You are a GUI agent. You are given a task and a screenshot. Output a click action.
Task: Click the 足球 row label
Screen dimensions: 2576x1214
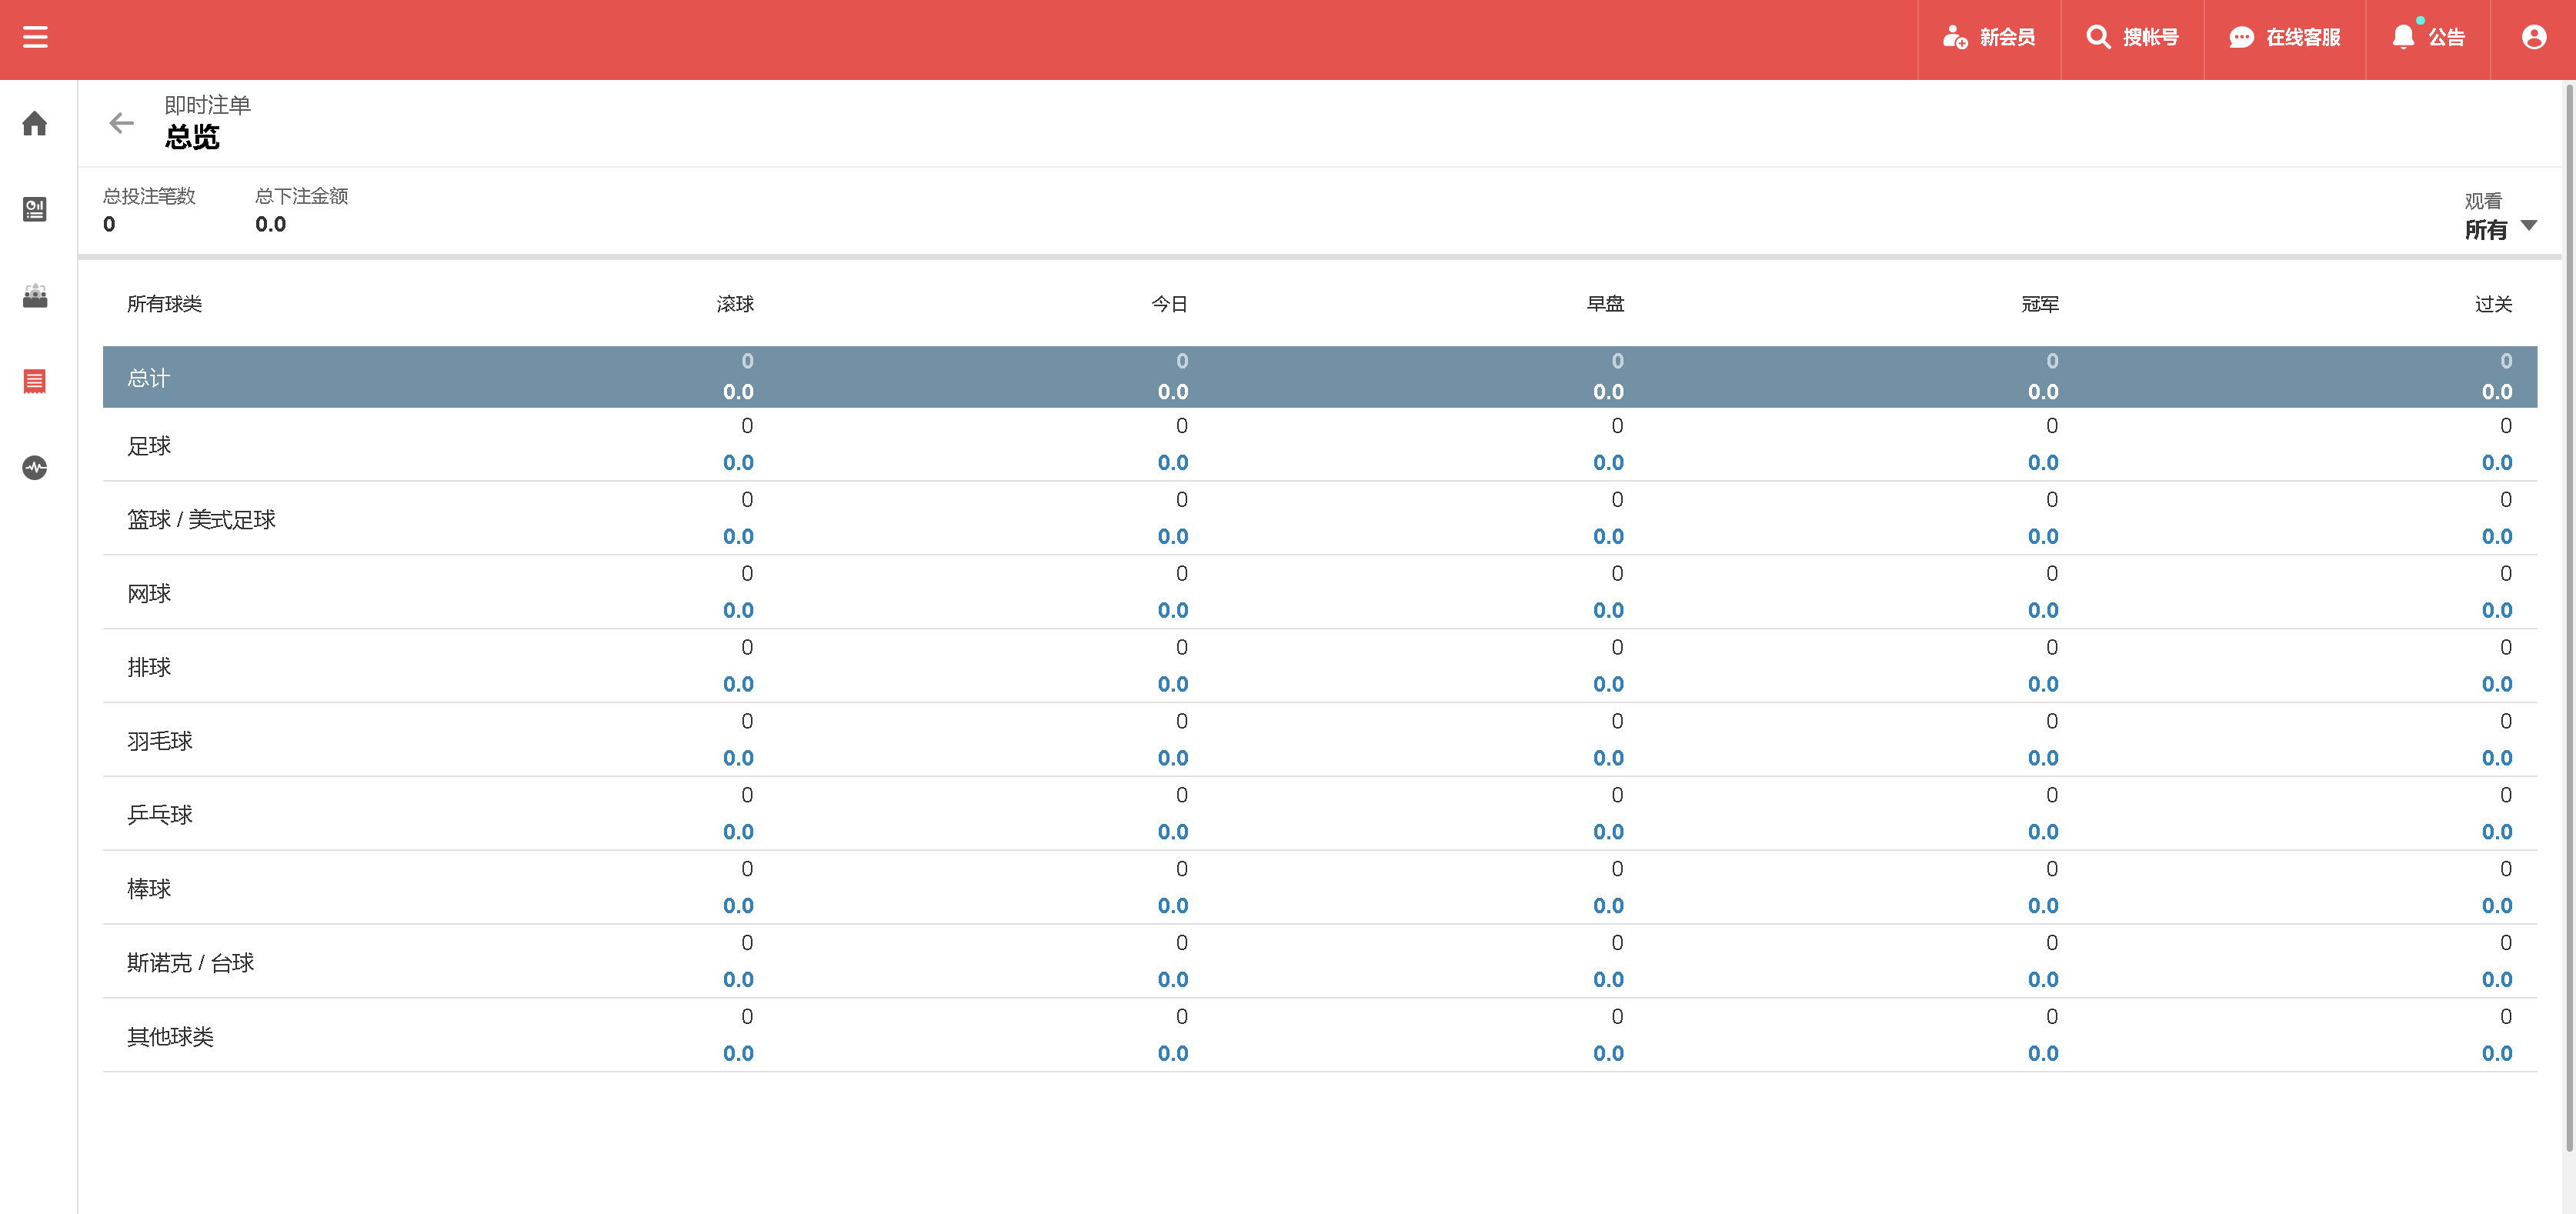click(149, 446)
